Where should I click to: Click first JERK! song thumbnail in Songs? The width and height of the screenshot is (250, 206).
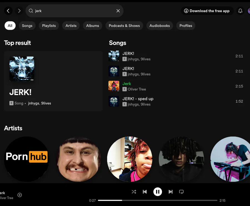click(x=114, y=56)
